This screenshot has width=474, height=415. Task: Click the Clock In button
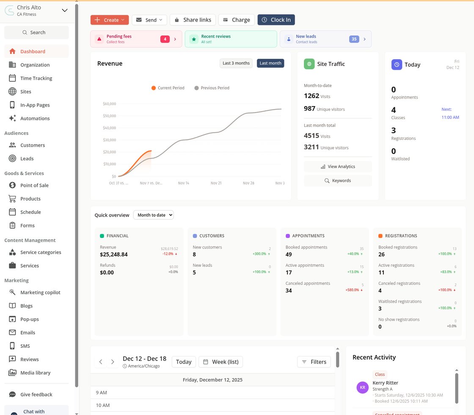click(276, 20)
